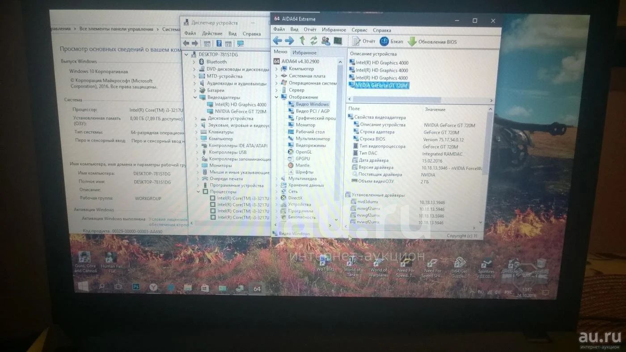Expand Bluetooth in Device Manager
Image resolution: width=626 pixels, height=352 pixels.
pos(195,62)
